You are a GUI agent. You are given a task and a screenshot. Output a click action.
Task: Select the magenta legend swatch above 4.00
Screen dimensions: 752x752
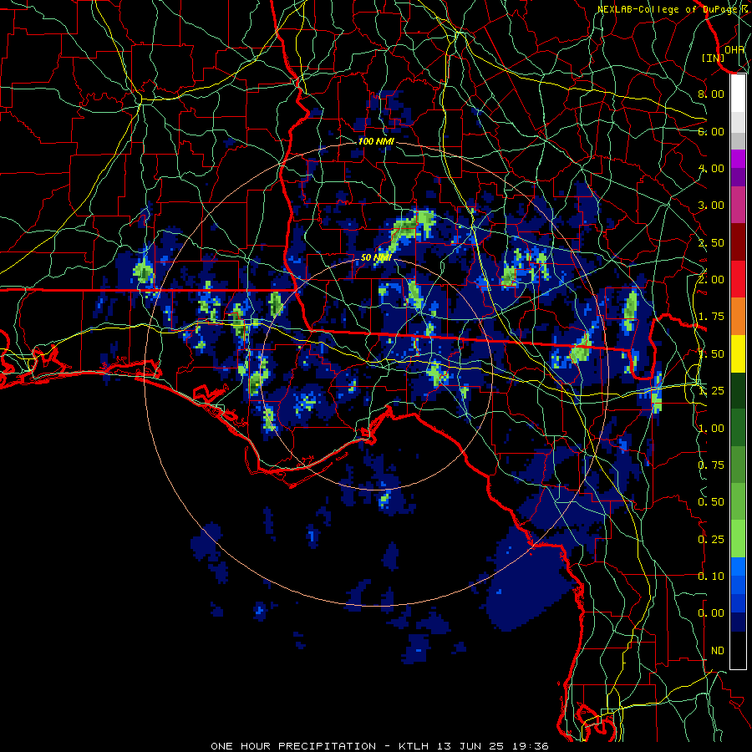(738, 159)
